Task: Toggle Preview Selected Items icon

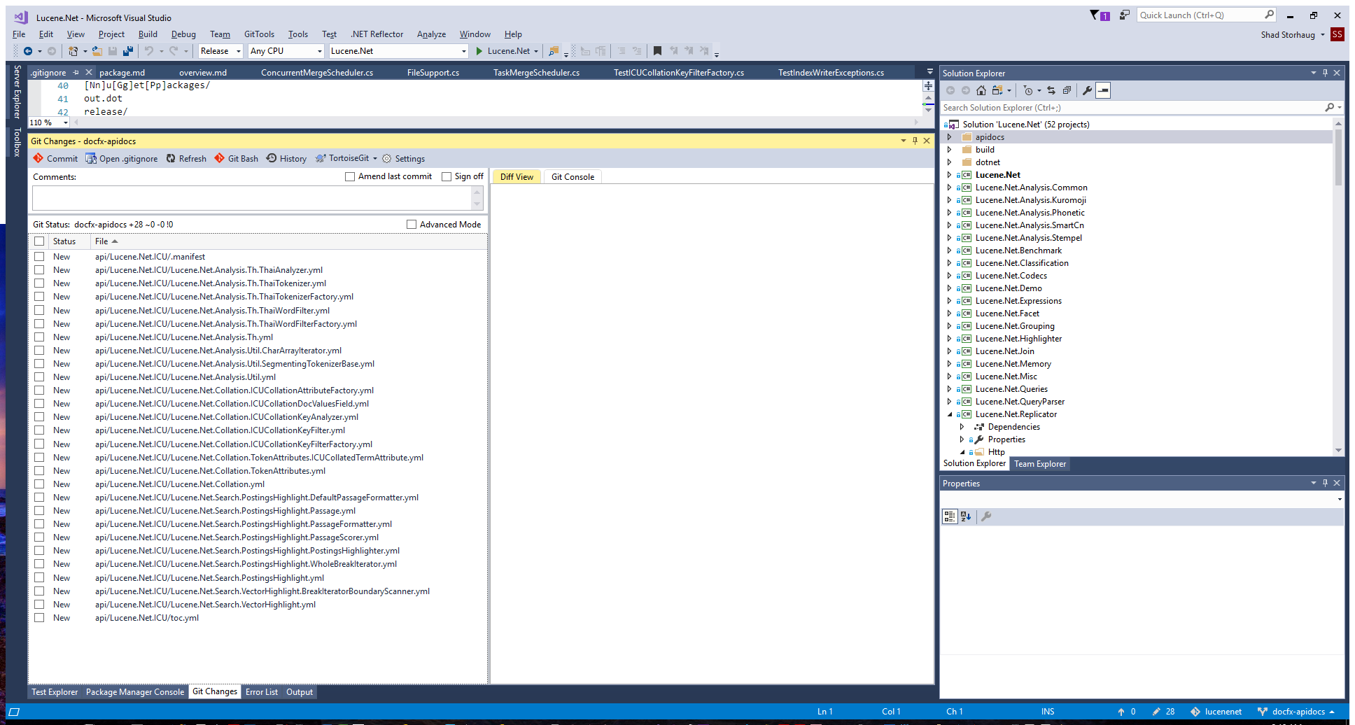Action: click(x=1103, y=90)
